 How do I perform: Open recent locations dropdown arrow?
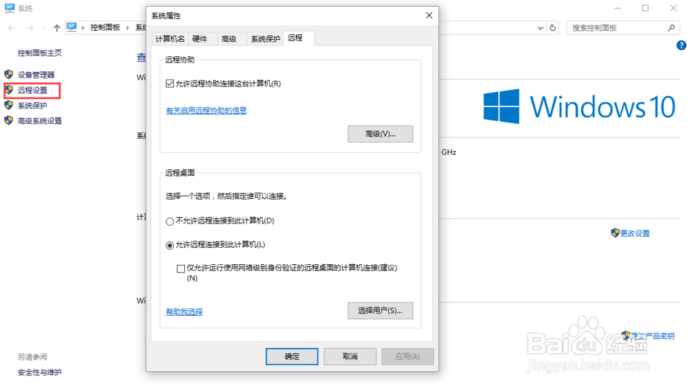click(x=44, y=28)
